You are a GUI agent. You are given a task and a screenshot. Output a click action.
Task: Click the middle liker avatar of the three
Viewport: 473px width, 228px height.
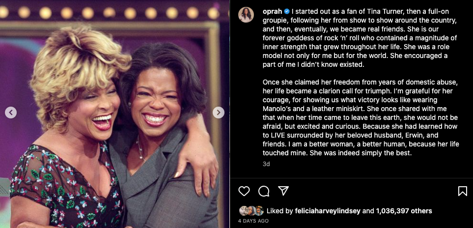(x=251, y=211)
